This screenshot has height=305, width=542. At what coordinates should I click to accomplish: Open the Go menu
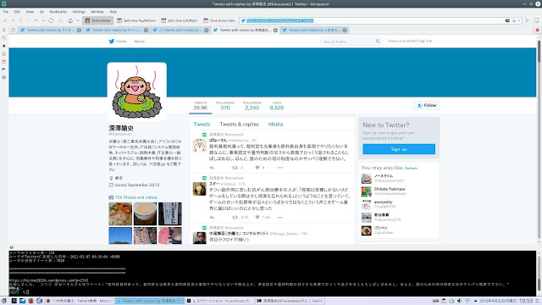point(41,12)
